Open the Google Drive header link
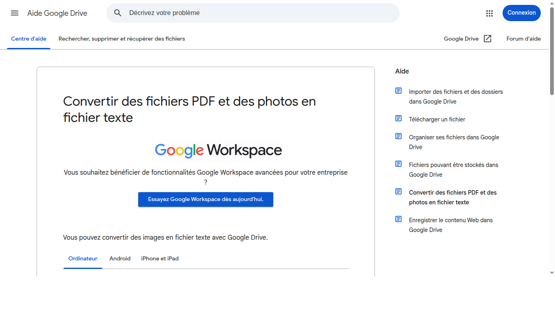This screenshot has height=312, width=555. pos(461,39)
